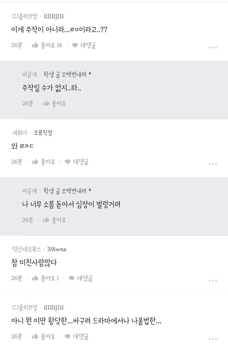This screenshot has width=228, height=349.
Task: Like the reply '나 너무 소름 돋아서'
Action: pos(46,220)
